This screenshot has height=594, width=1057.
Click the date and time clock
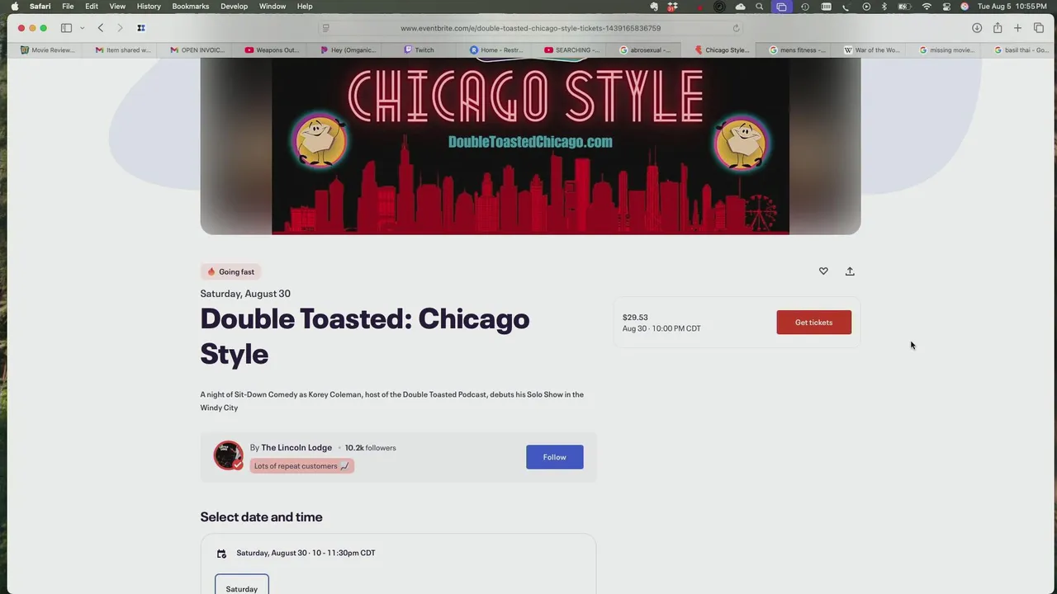(1012, 7)
